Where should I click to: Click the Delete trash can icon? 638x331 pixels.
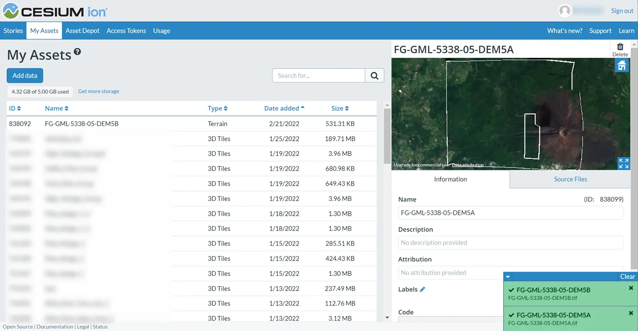(620, 47)
